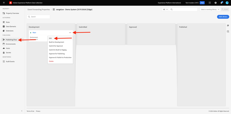Open the search panel icon on right rail
Screen dimensions: 231x114
pyautogui.click(x=228, y=31)
